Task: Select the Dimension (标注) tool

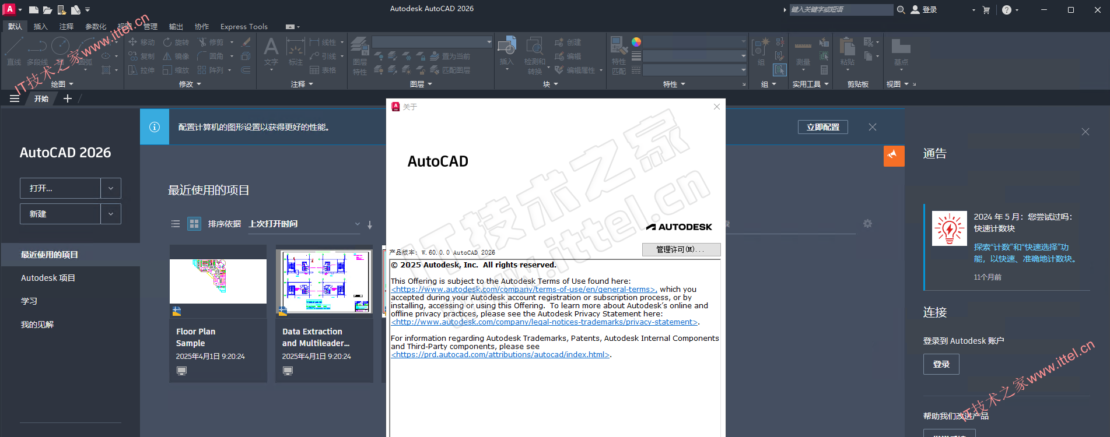Action: 296,51
